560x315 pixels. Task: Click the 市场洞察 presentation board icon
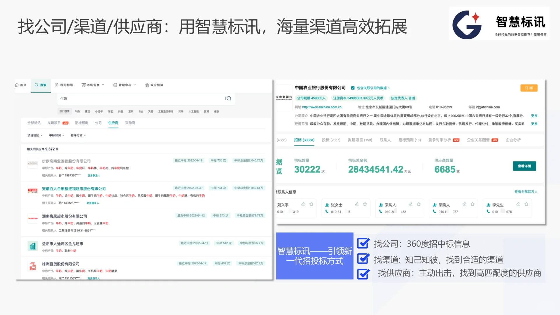click(x=83, y=84)
